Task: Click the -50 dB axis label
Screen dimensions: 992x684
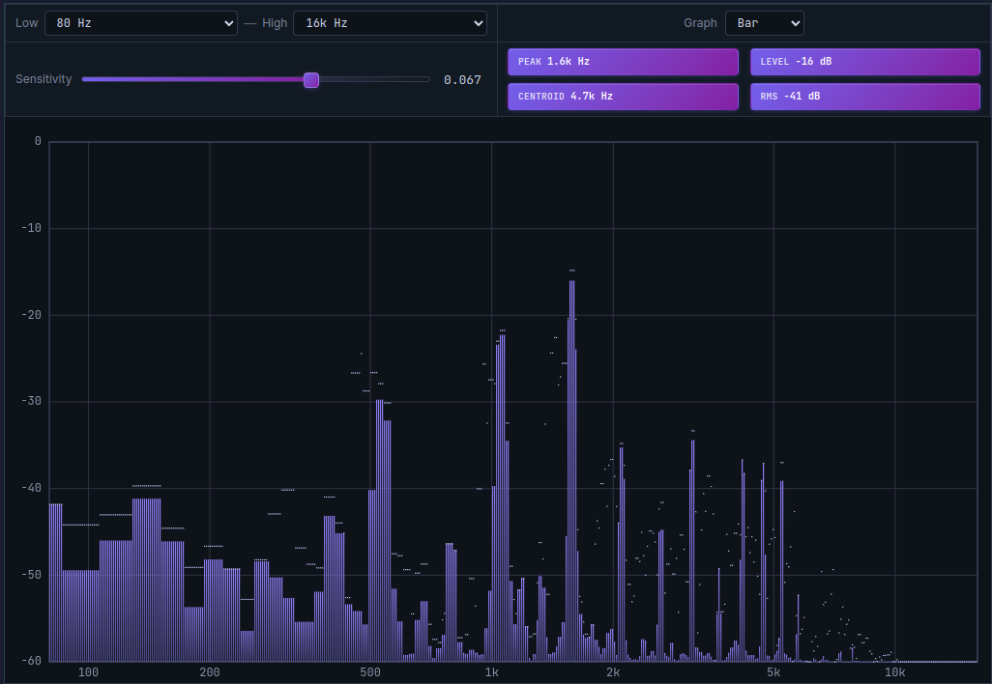Action: point(31,575)
